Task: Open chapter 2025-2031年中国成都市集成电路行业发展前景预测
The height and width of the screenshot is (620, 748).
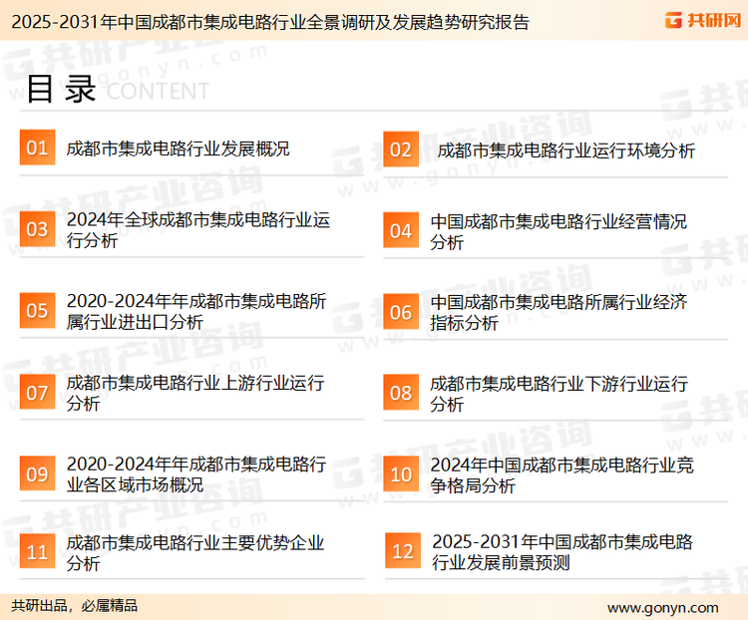Action: pyautogui.click(x=562, y=552)
